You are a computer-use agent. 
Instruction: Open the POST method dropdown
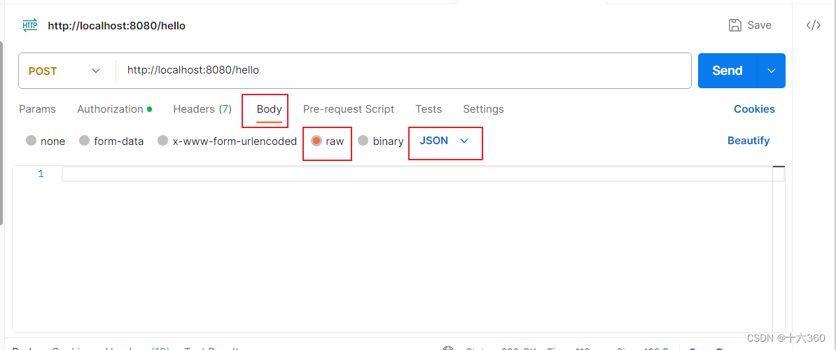(65, 71)
